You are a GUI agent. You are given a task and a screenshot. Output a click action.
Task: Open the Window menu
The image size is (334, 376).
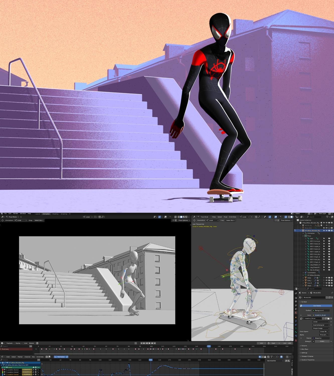pyautogui.click(x=23, y=214)
